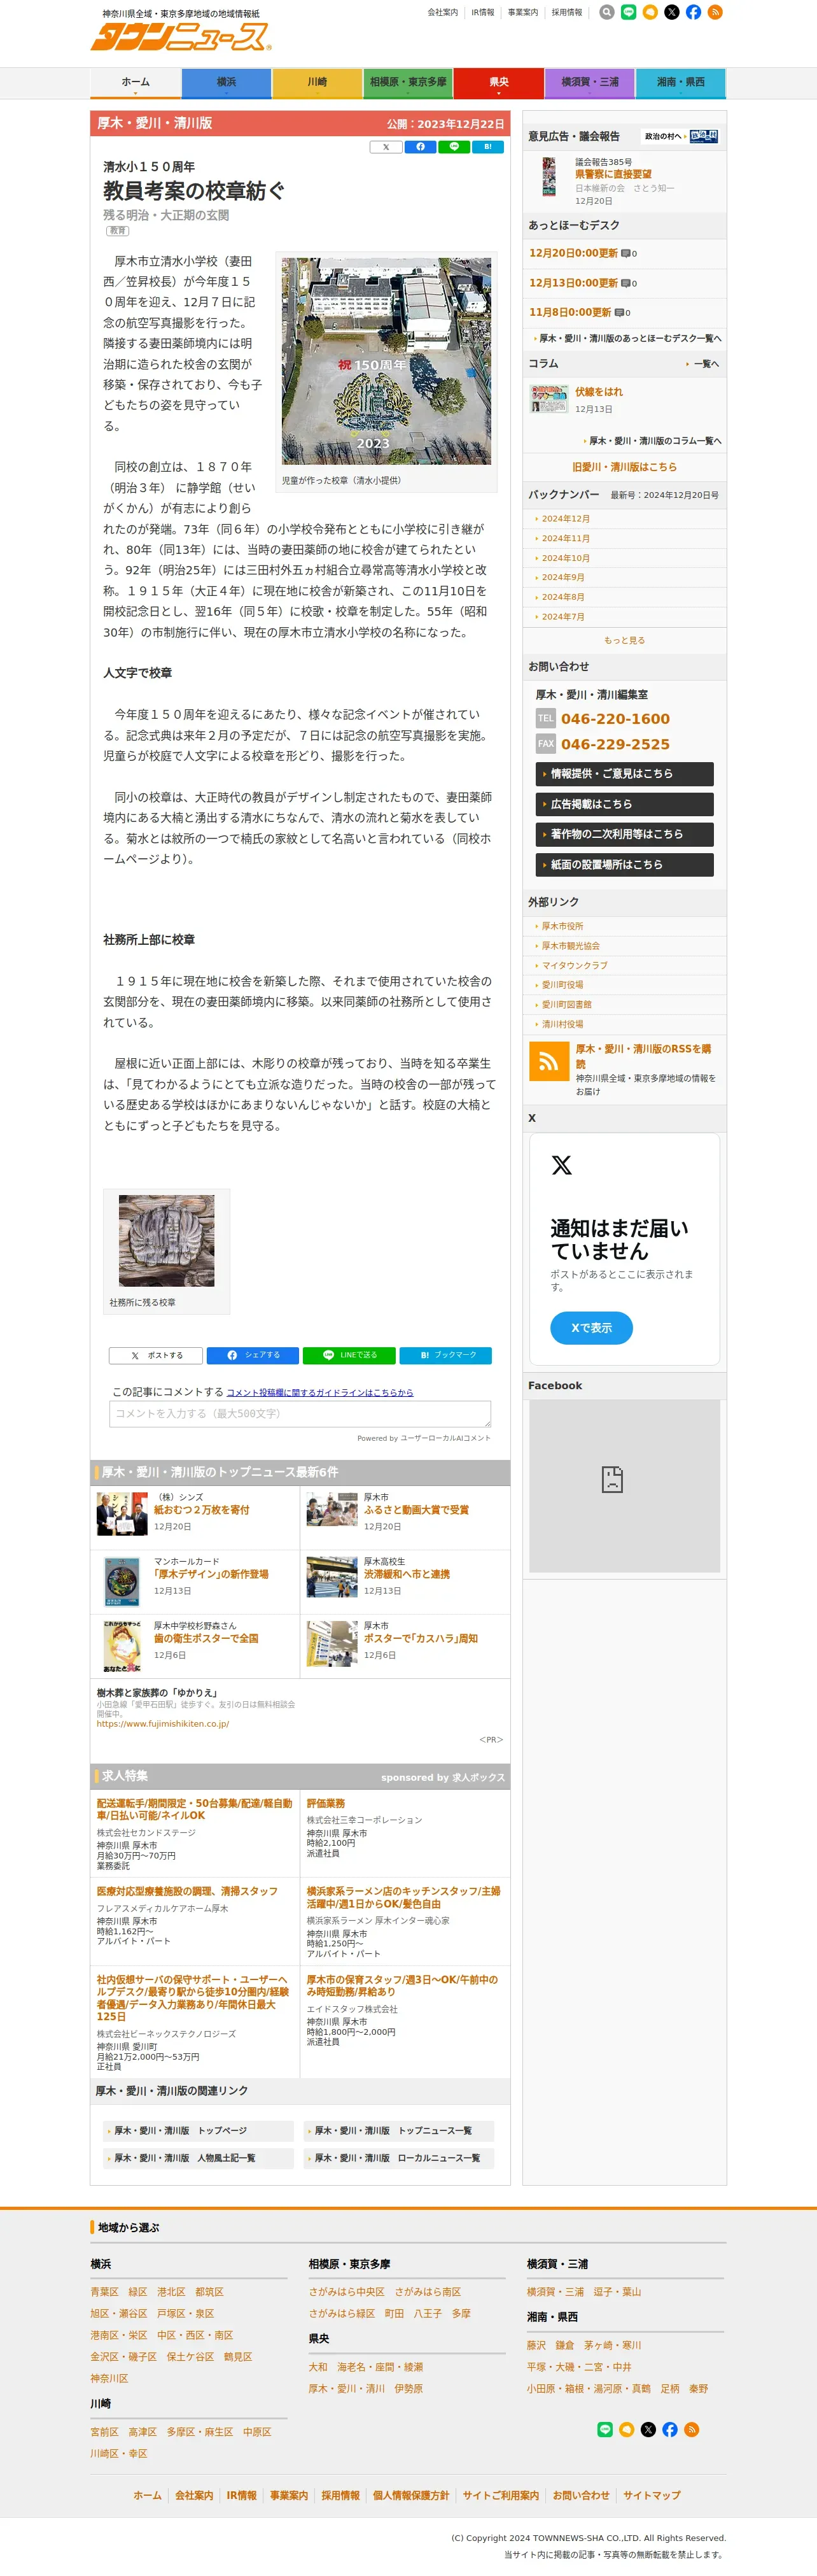Open the 湘南・県西 navigation tab

coord(681,83)
